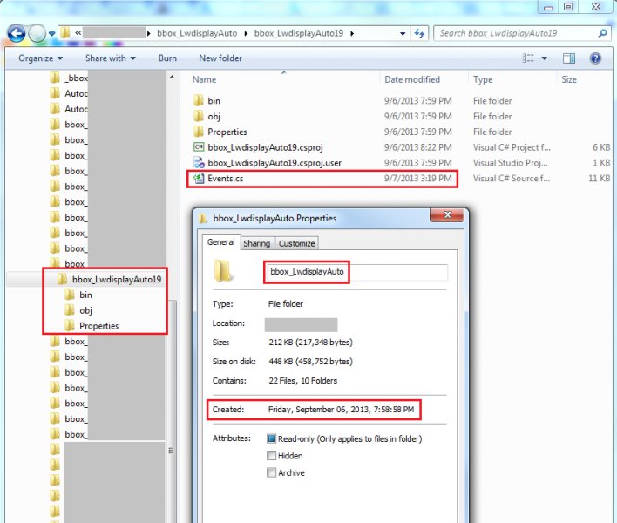Click the address bar folder icon
The width and height of the screenshot is (617, 523).
pos(65,33)
